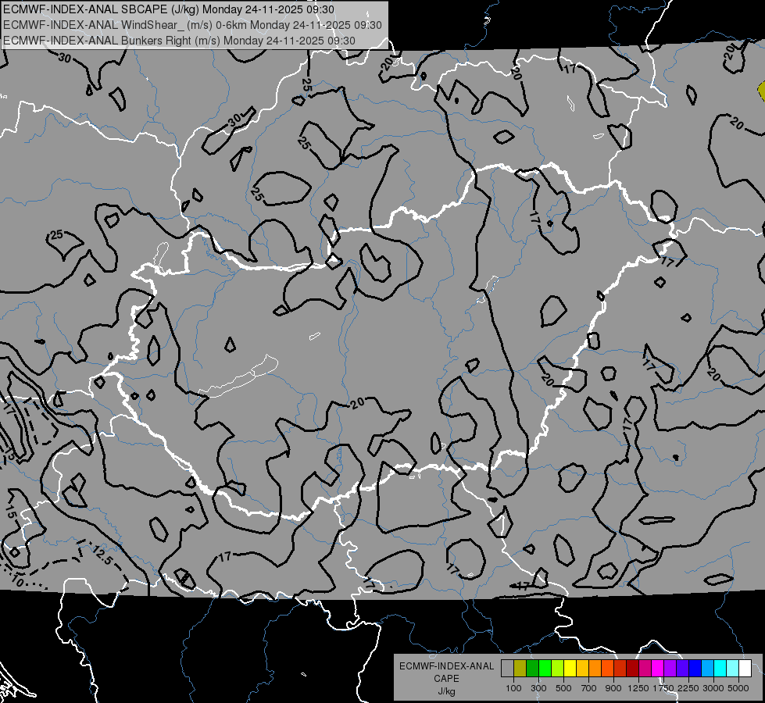The height and width of the screenshot is (703, 765).
Task: Click the gray swatch in the CAPE legend
Action: point(507,668)
